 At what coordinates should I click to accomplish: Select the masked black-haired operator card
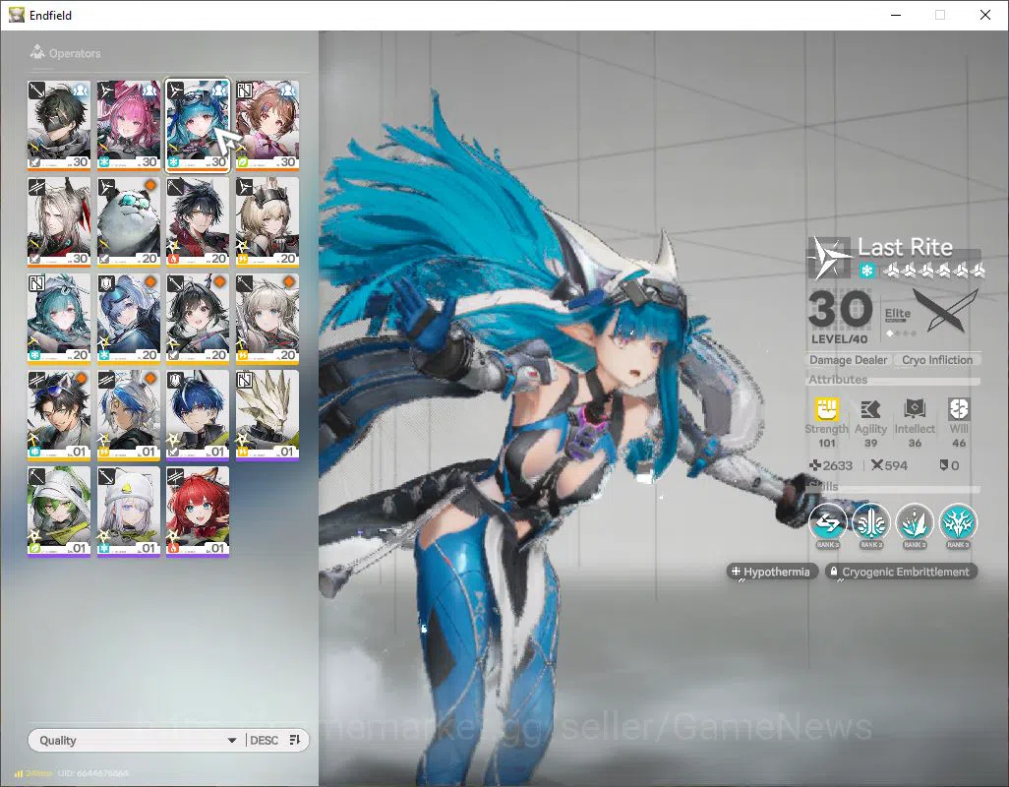pyautogui.click(x=59, y=125)
